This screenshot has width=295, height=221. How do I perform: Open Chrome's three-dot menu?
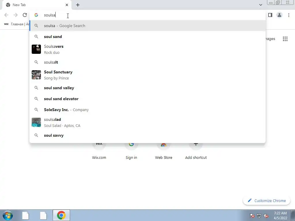click(x=289, y=15)
